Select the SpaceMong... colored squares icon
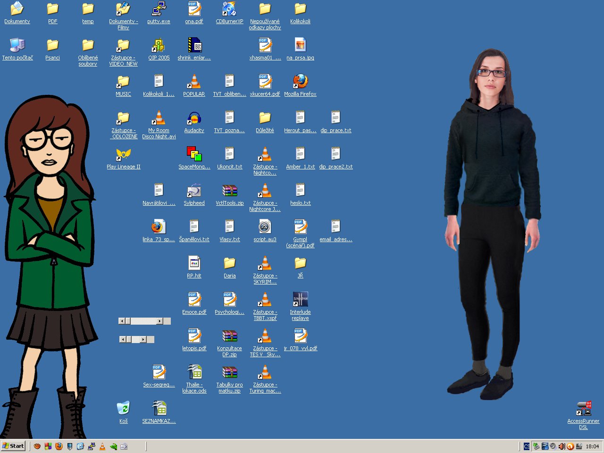The width and height of the screenshot is (604, 453). click(x=194, y=155)
